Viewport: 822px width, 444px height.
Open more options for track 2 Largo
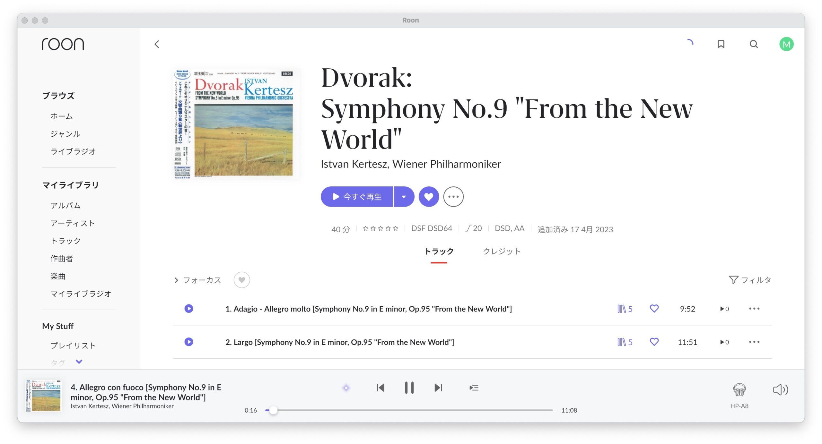pos(754,342)
